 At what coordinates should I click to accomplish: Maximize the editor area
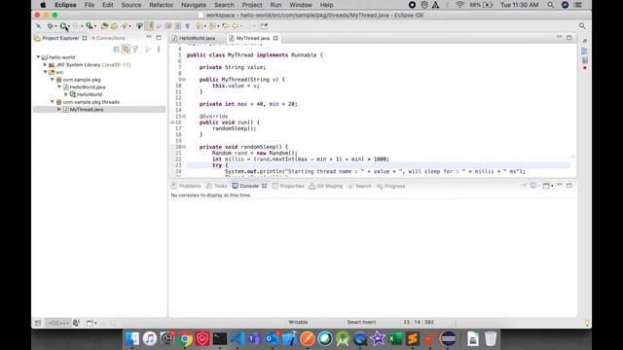(568, 37)
